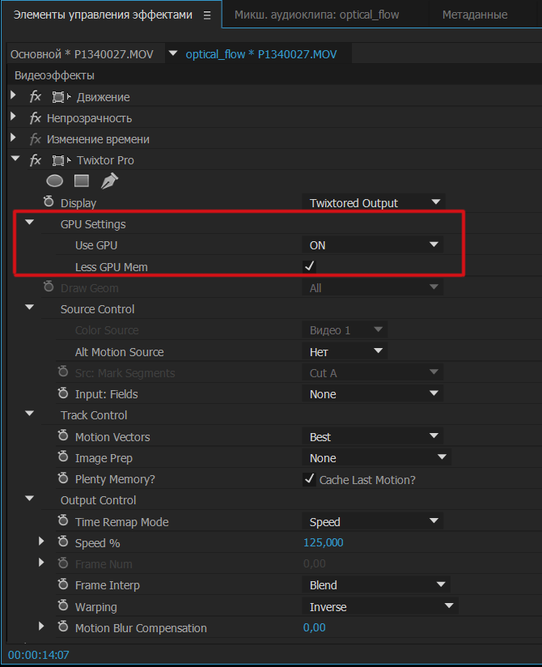
Task: Collapse the GPU Settings group
Action: click(30, 223)
